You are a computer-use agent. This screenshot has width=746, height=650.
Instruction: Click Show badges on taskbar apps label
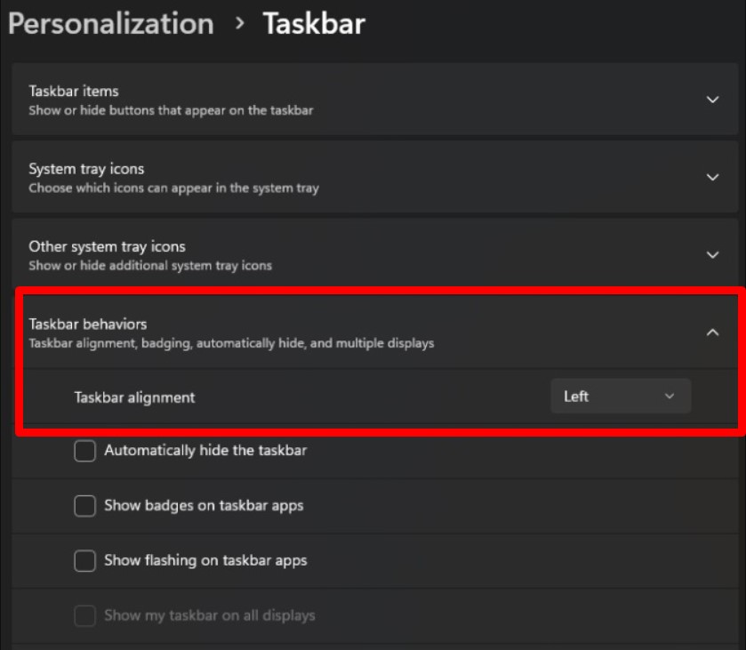point(204,505)
